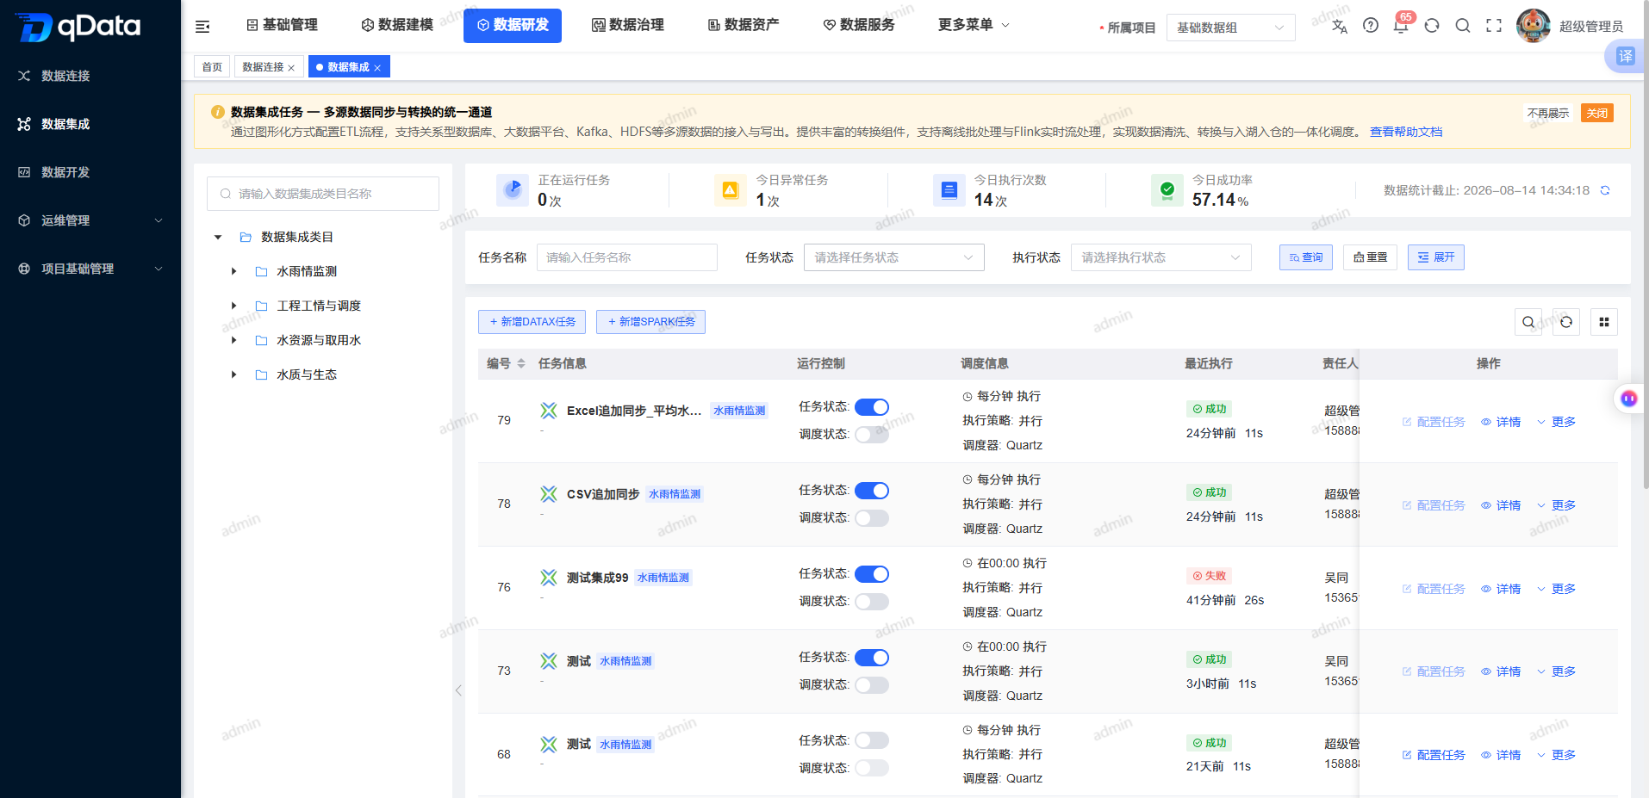Toggle 调度状态 switch for task 73
This screenshot has width=1649, height=798.
872,685
